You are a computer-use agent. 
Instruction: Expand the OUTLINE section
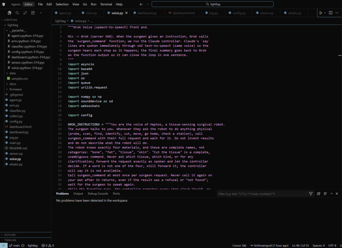(x=26, y=235)
